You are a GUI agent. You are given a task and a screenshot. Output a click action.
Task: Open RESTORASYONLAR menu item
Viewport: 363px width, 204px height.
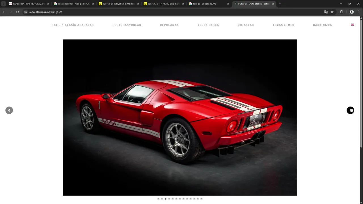coord(127,25)
